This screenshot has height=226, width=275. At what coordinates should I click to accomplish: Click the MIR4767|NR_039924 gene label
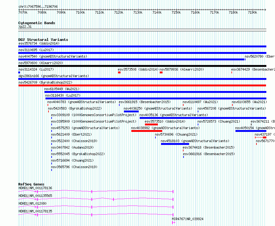click(188, 219)
